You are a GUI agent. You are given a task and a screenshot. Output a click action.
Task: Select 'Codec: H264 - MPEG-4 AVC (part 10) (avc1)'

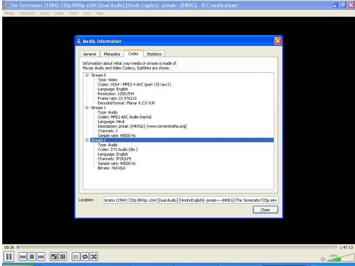[134, 85]
